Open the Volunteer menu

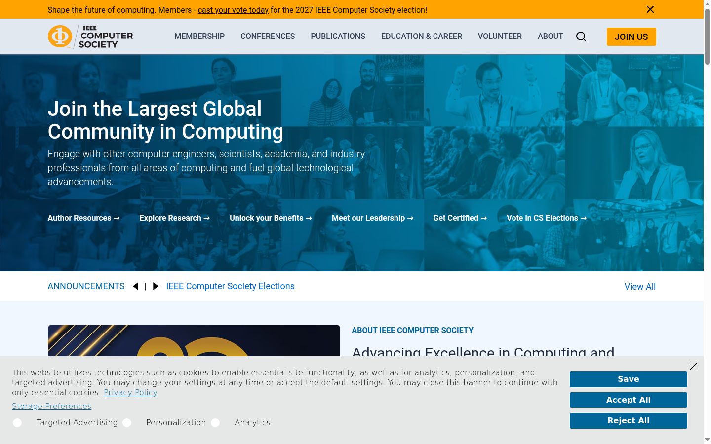(x=500, y=37)
